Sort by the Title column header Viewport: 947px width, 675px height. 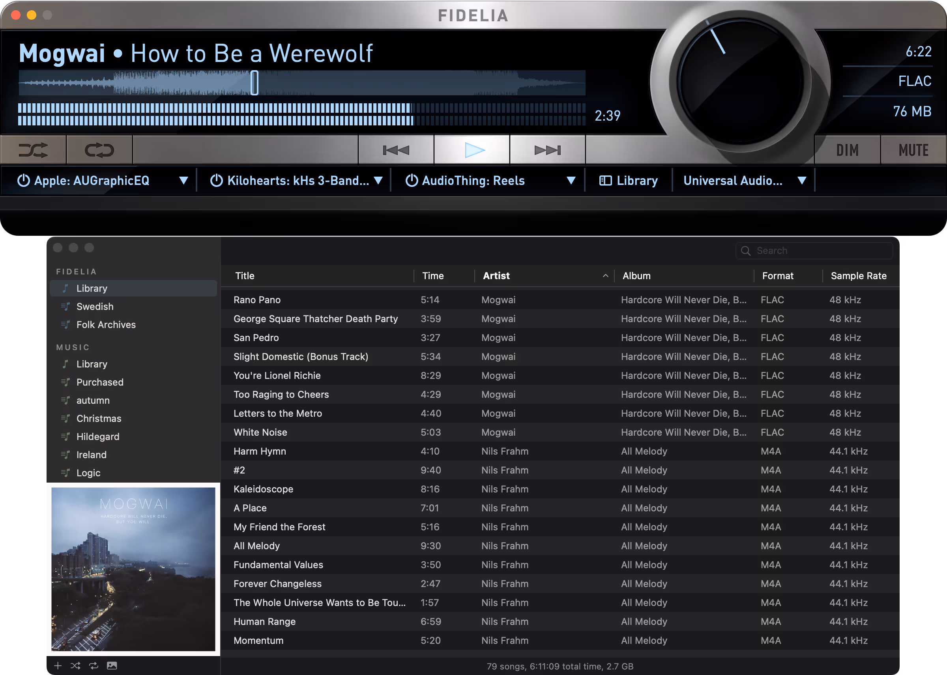pyautogui.click(x=245, y=276)
